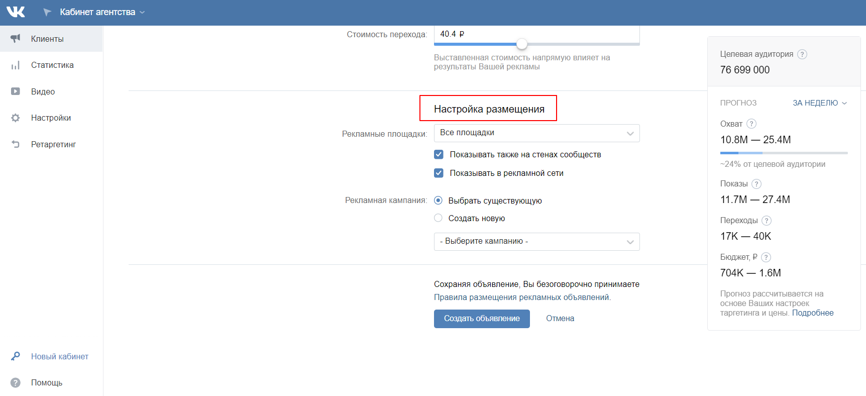
Task: Select the Создать новую radio option
Action: click(438, 218)
